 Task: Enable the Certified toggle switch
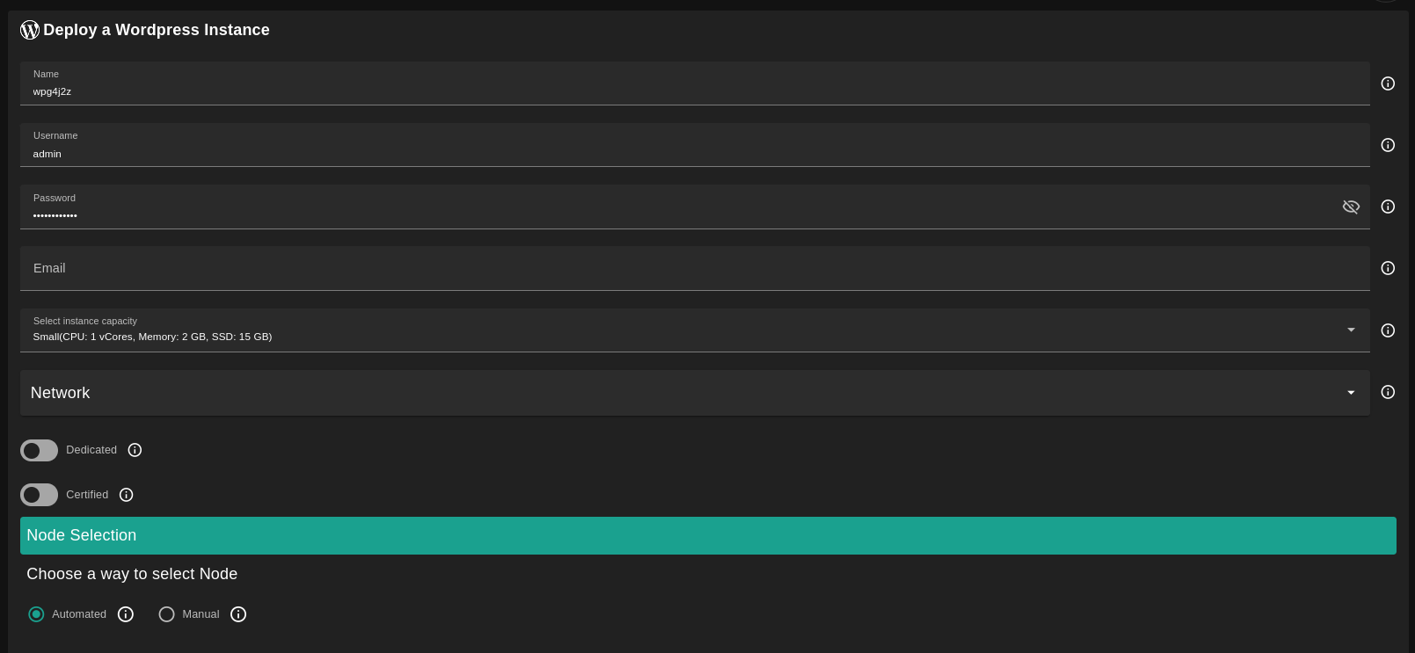[x=39, y=495]
